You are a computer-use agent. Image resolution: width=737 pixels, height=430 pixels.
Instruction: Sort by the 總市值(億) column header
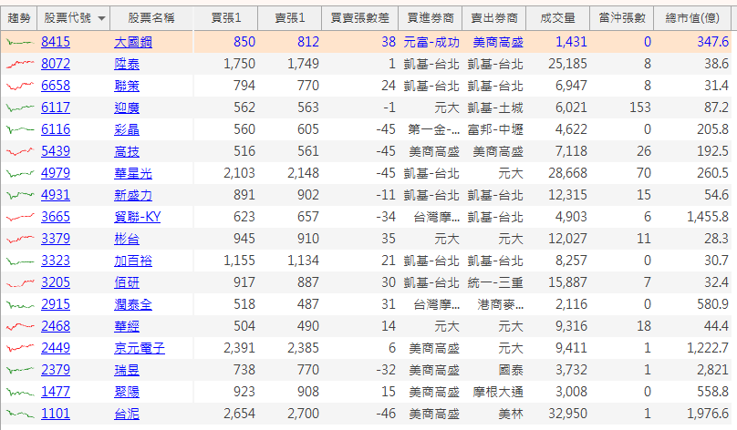pos(692,18)
